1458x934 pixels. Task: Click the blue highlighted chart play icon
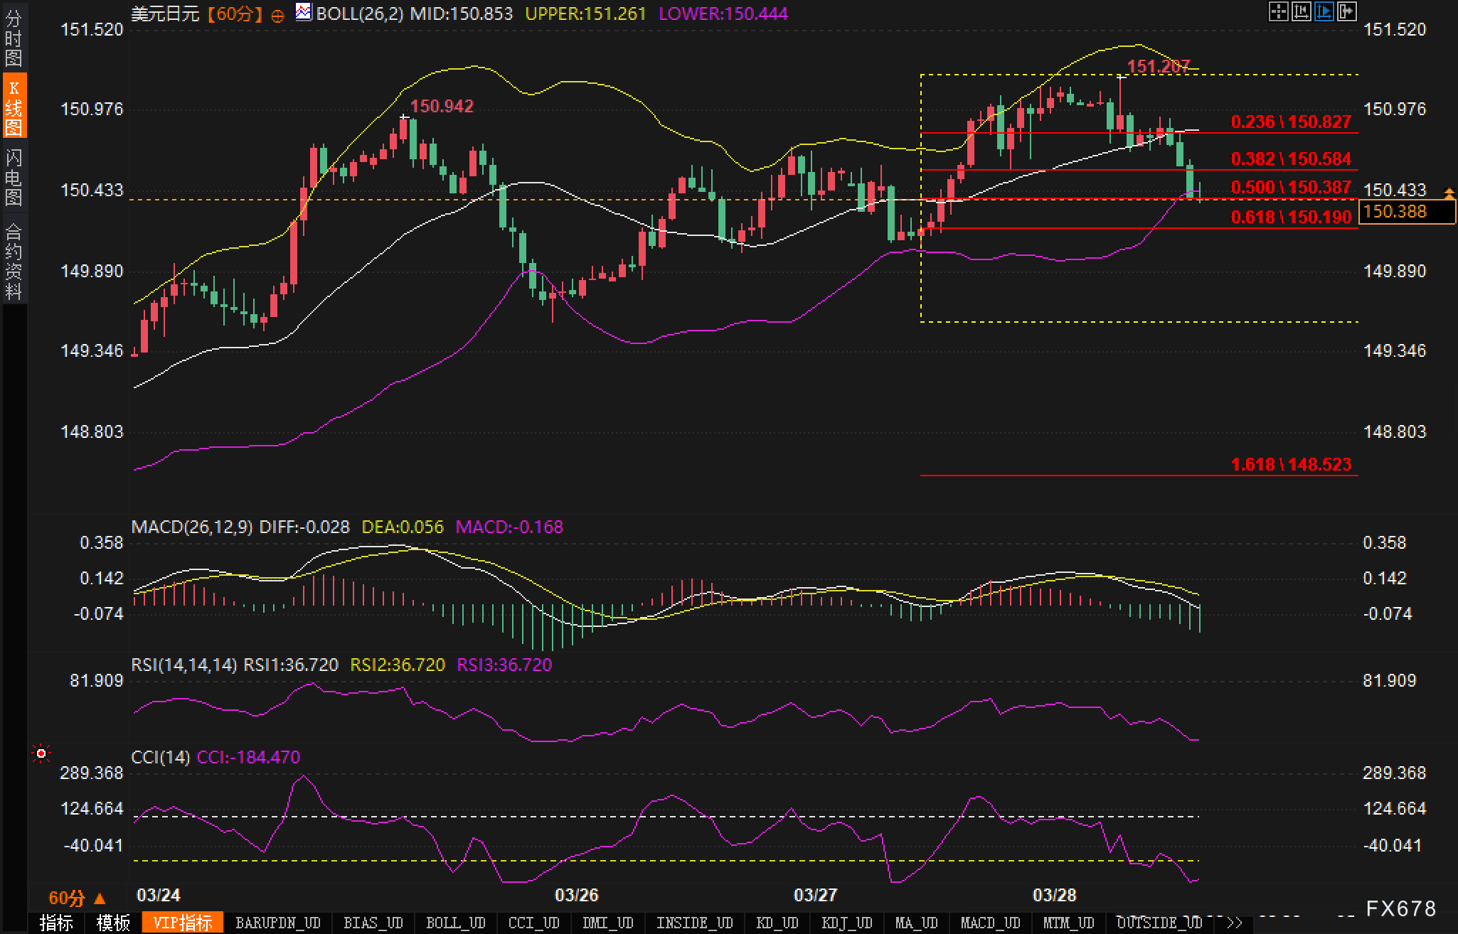(x=1324, y=11)
